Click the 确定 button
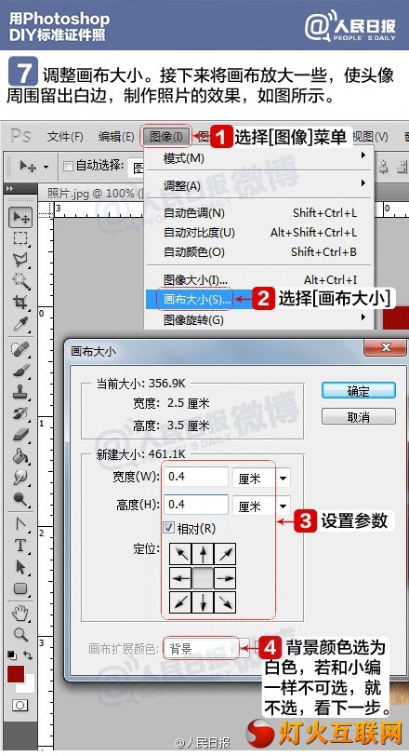 point(359,391)
